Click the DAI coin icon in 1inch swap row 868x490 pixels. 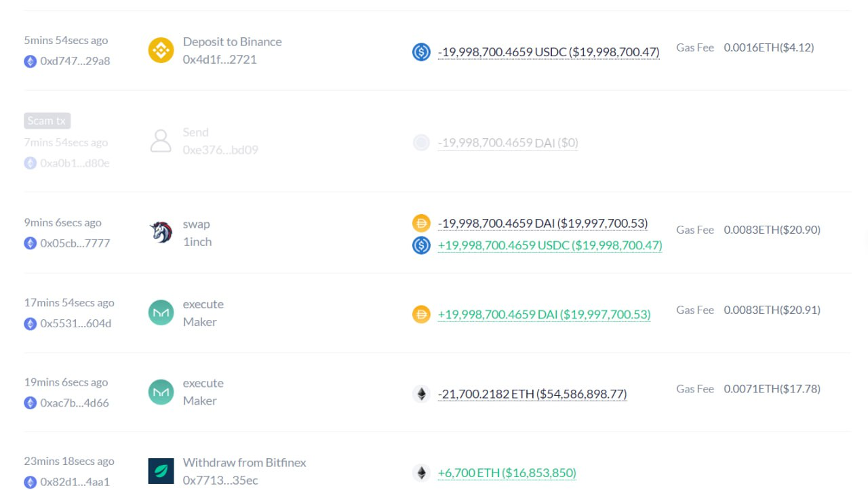[x=421, y=223]
